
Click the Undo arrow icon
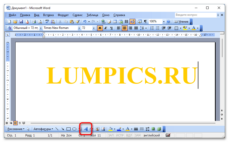pos(85,22)
